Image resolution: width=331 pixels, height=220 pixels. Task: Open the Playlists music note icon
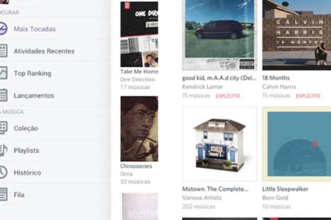pyautogui.click(x=3, y=150)
